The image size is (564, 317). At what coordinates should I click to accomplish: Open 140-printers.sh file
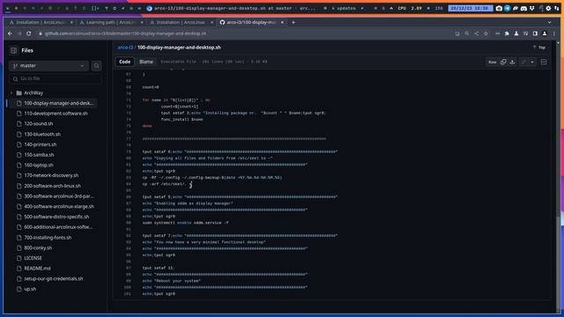pos(41,144)
